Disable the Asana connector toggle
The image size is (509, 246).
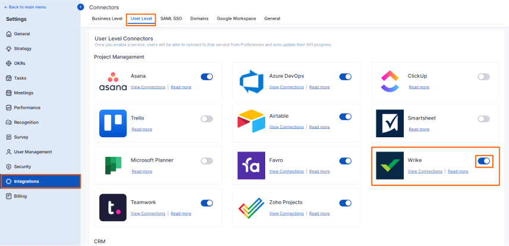pos(207,77)
